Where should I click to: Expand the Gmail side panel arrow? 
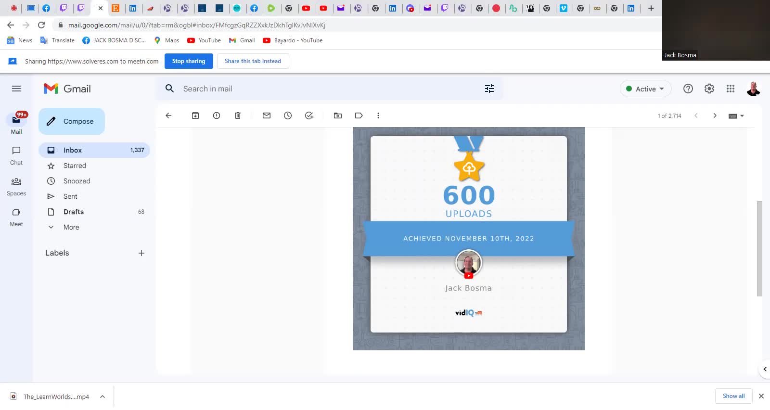tap(765, 369)
